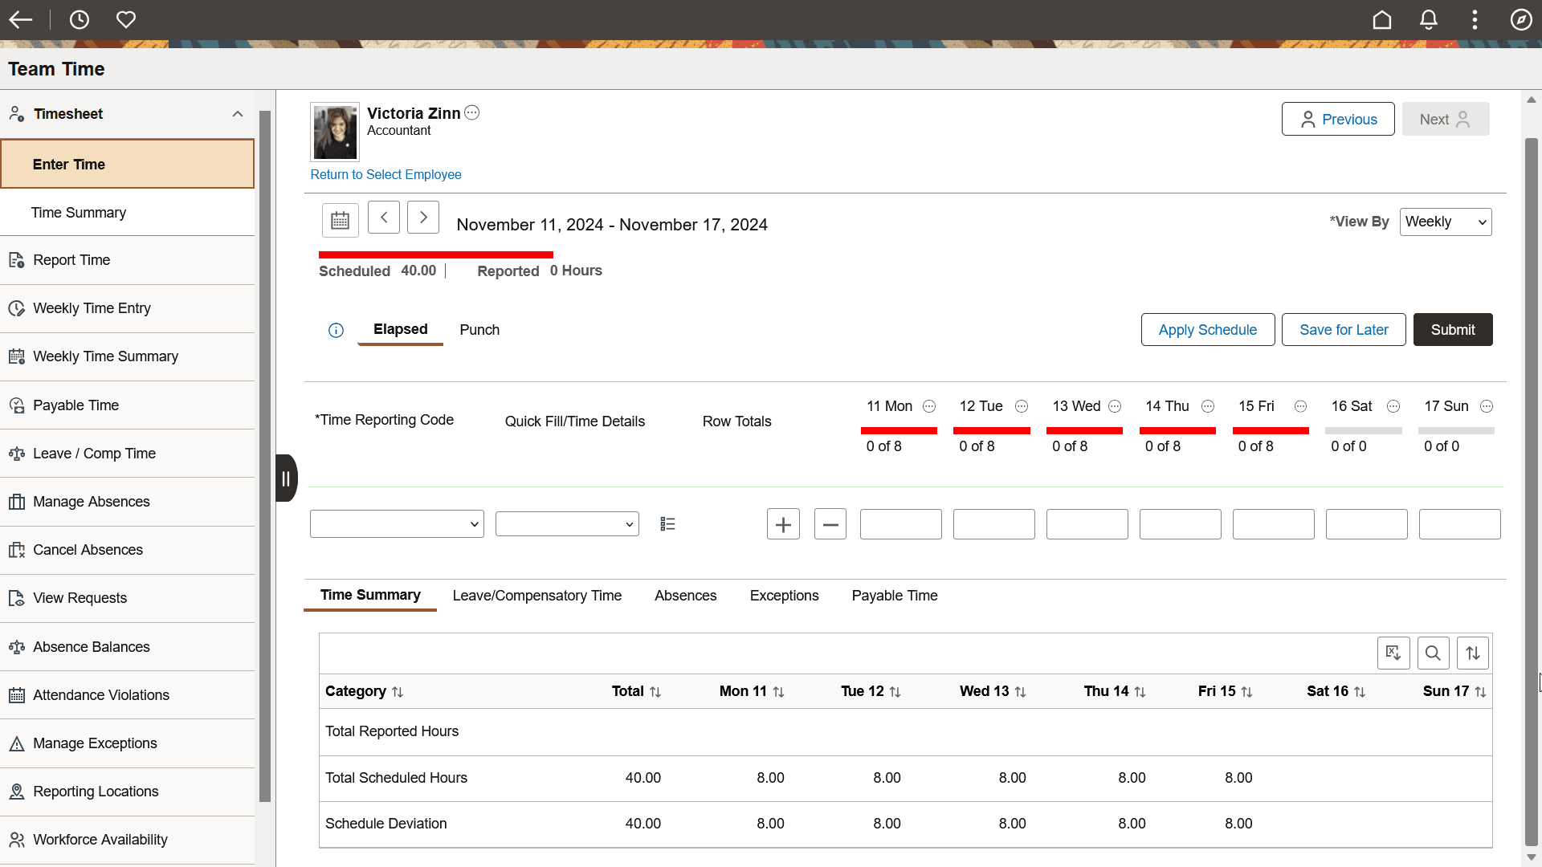Open the grid search icon

(1433, 653)
